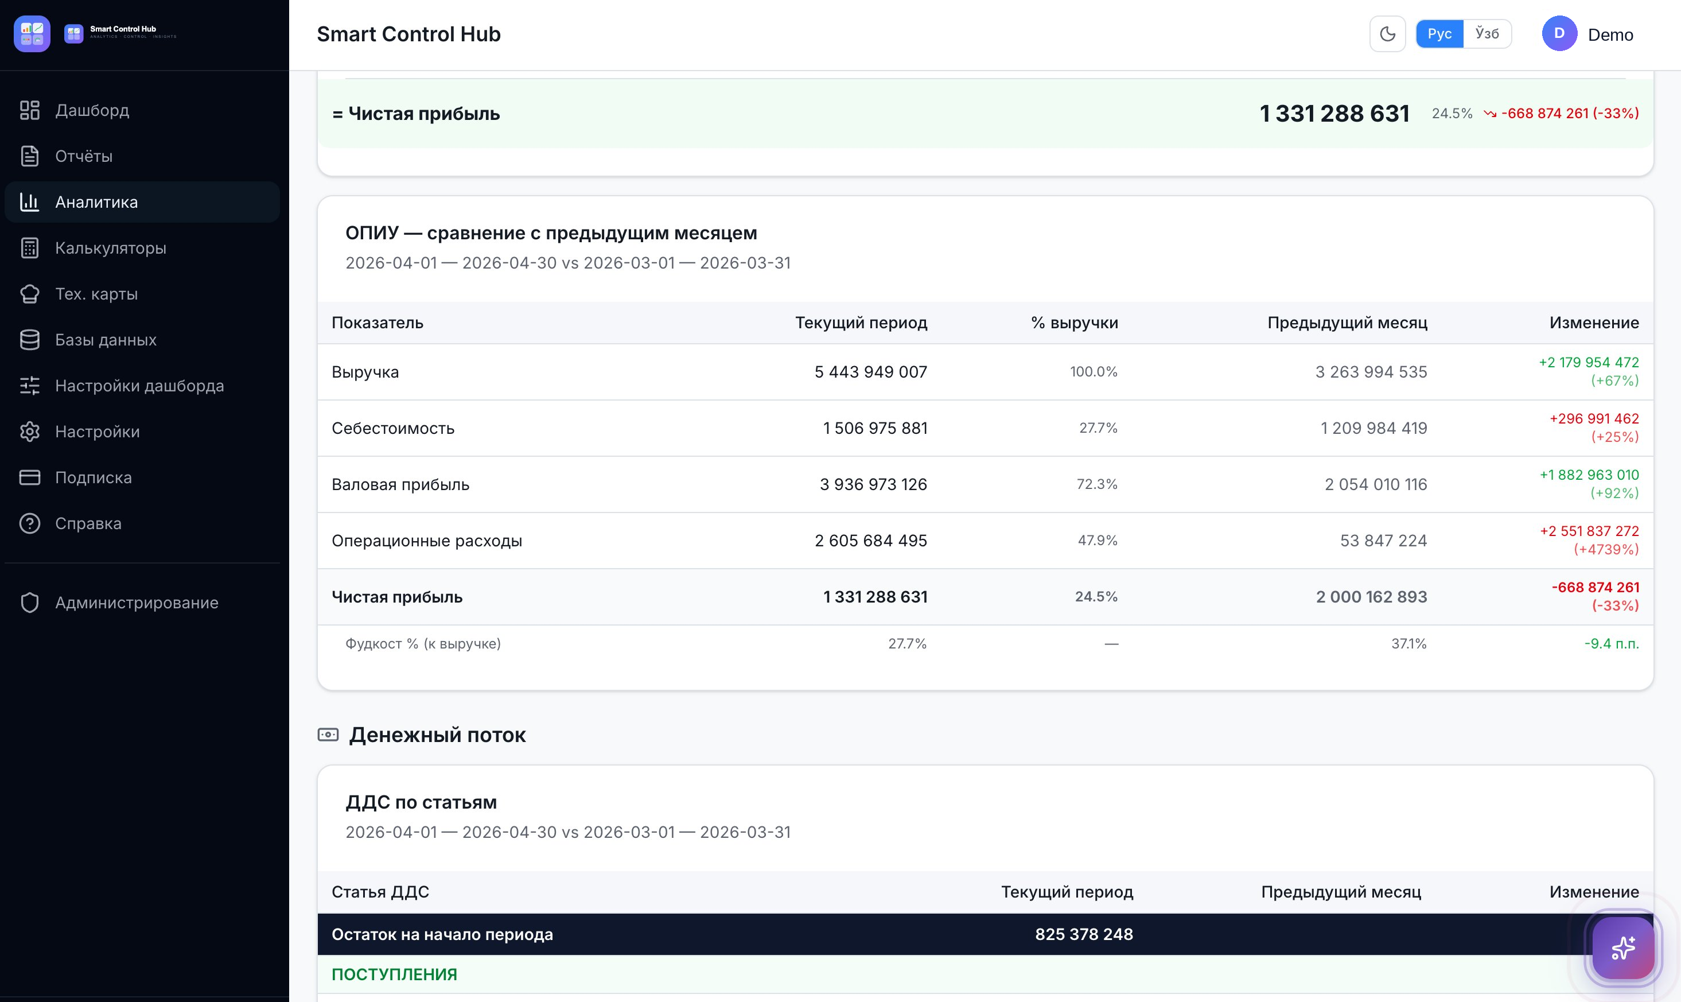Click the D user avatar

(x=1559, y=34)
